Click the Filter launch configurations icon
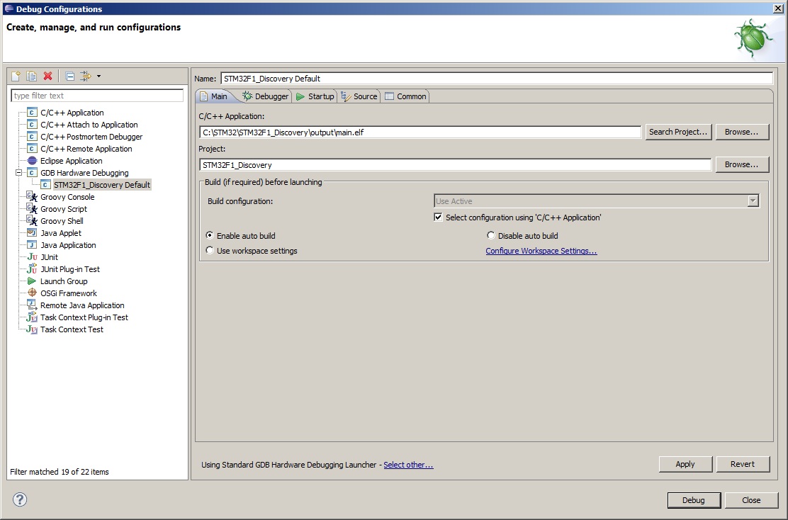788x520 pixels. point(86,76)
